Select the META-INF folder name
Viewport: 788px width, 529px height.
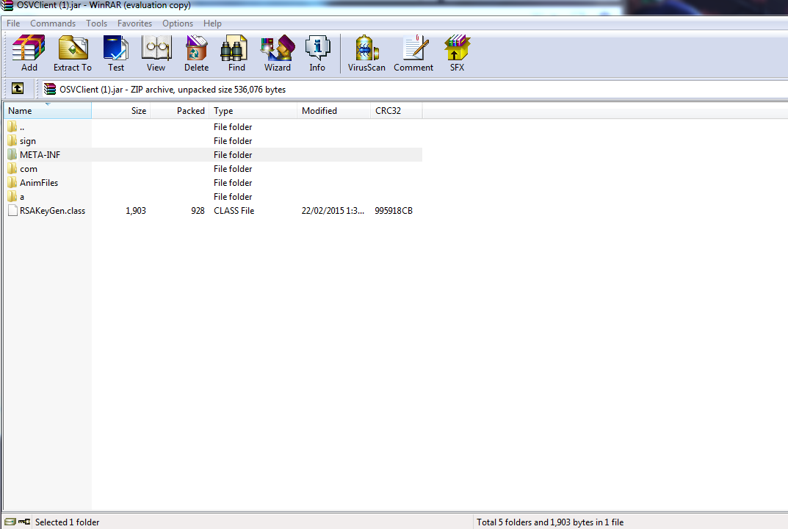pos(40,155)
